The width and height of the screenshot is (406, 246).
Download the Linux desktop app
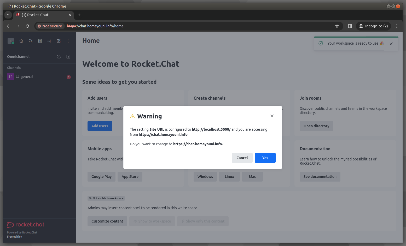(x=229, y=177)
